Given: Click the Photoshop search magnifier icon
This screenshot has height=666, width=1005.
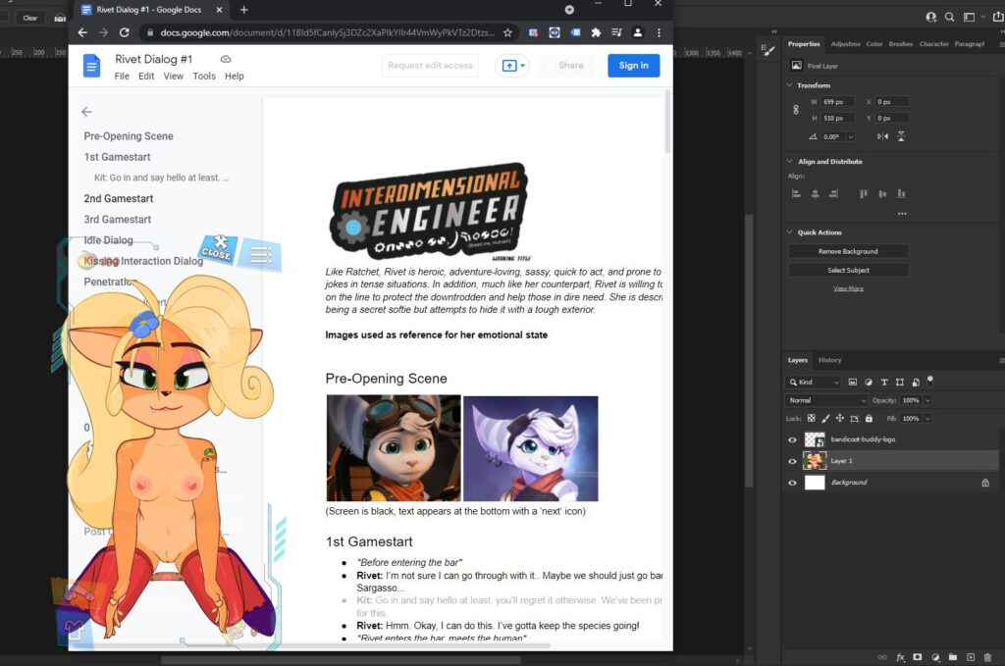Looking at the screenshot, I should click(x=949, y=18).
